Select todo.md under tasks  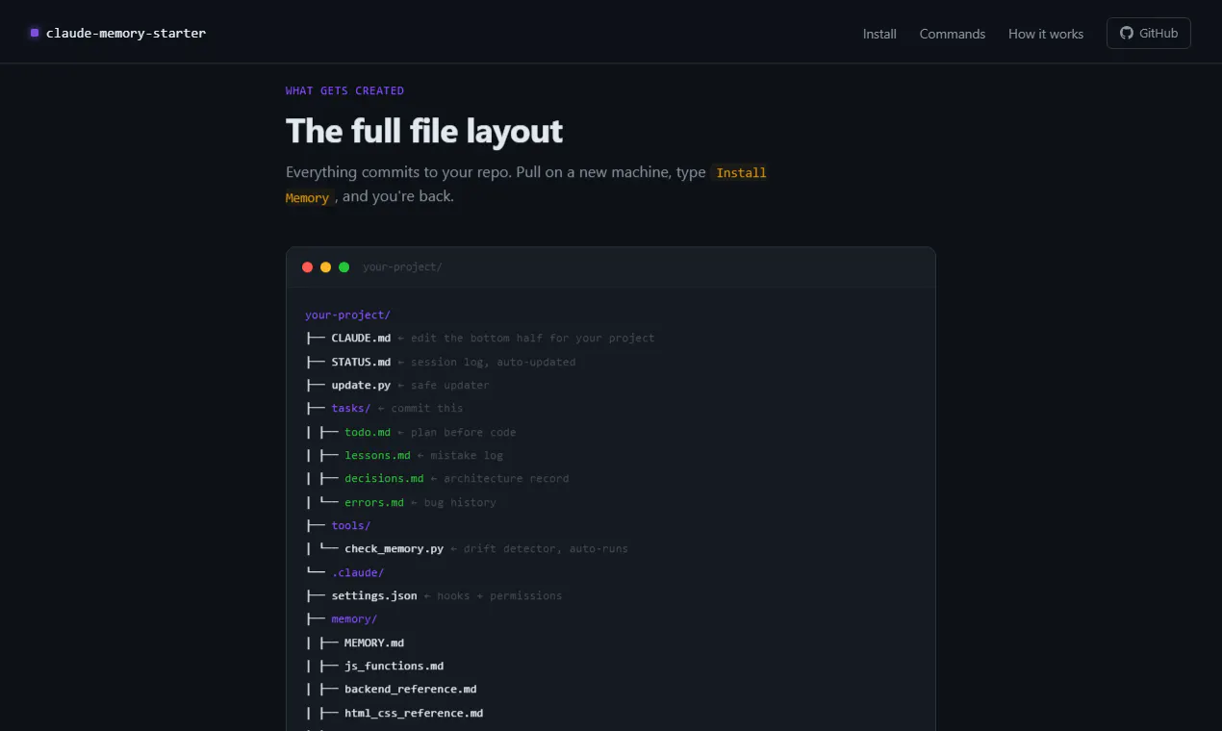(368, 432)
